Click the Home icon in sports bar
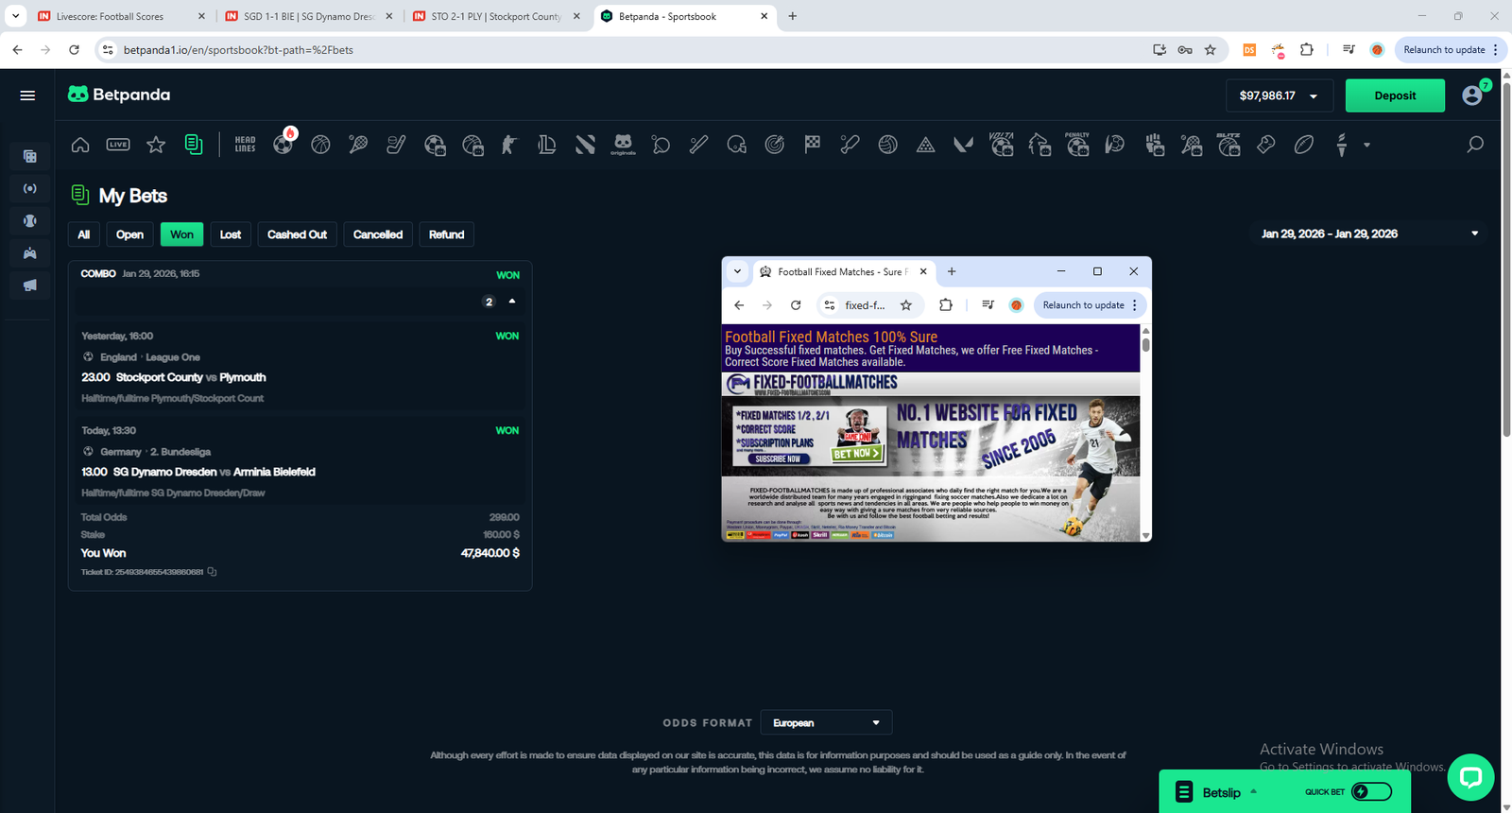The height and width of the screenshot is (813, 1512). tap(80, 145)
